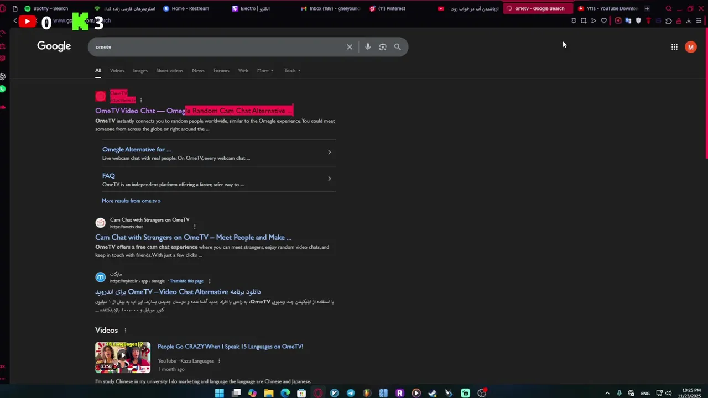Open 'Cam Chat with Strangers on OmeTV' result
The image size is (708, 398).
[193, 237]
